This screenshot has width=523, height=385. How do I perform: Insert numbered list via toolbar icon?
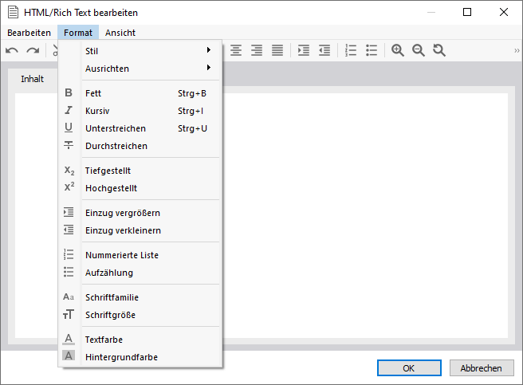tap(351, 50)
